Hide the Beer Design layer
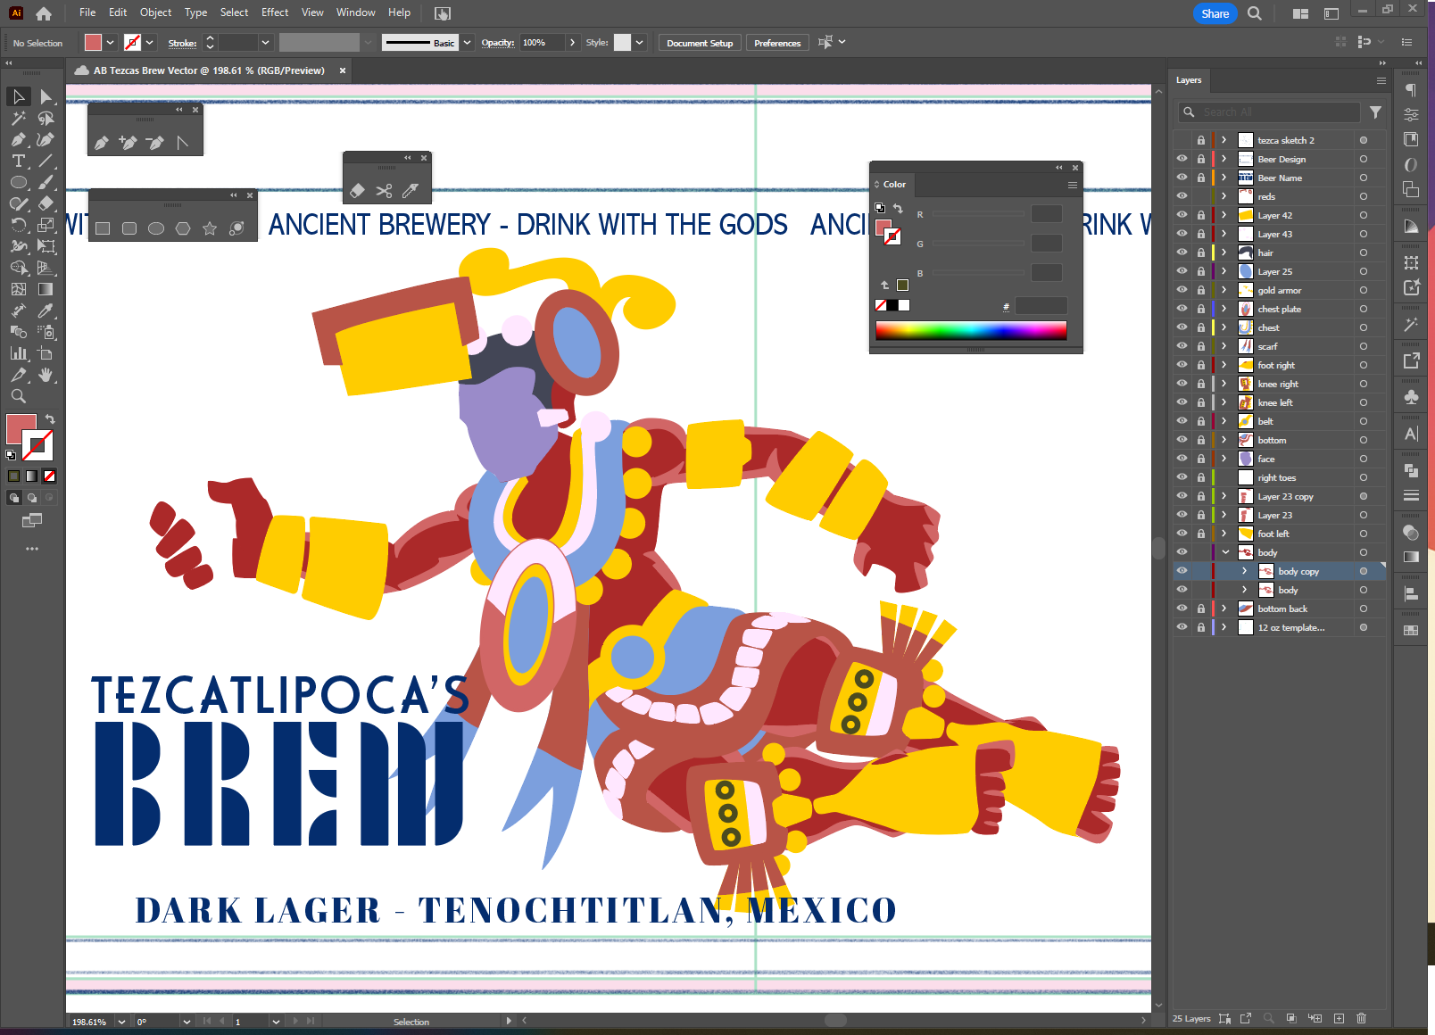This screenshot has height=1035, width=1435. pos(1182,159)
